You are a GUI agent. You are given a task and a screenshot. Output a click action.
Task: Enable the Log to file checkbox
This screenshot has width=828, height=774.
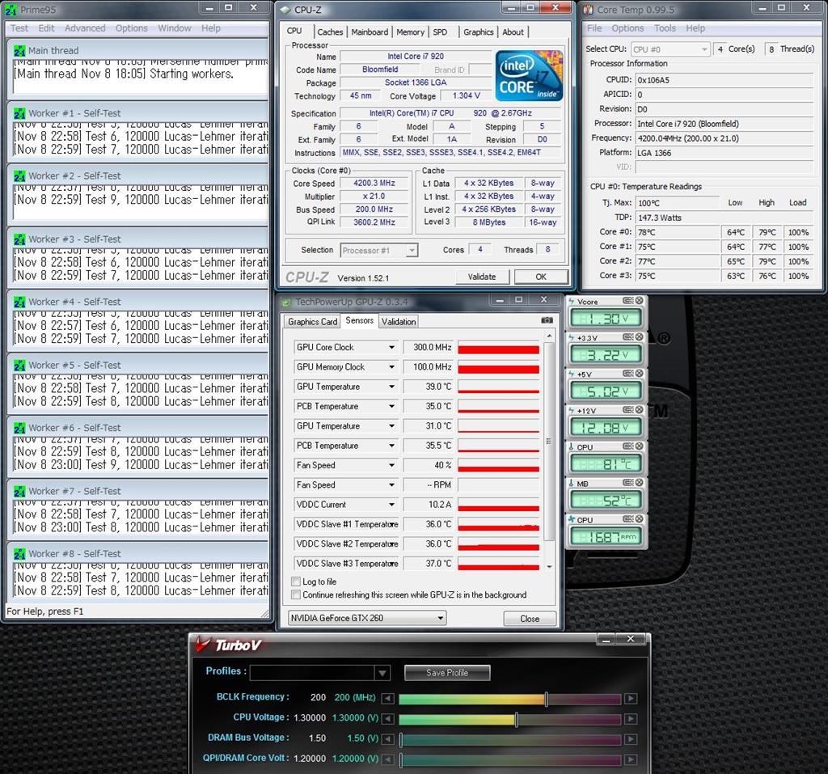click(296, 582)
